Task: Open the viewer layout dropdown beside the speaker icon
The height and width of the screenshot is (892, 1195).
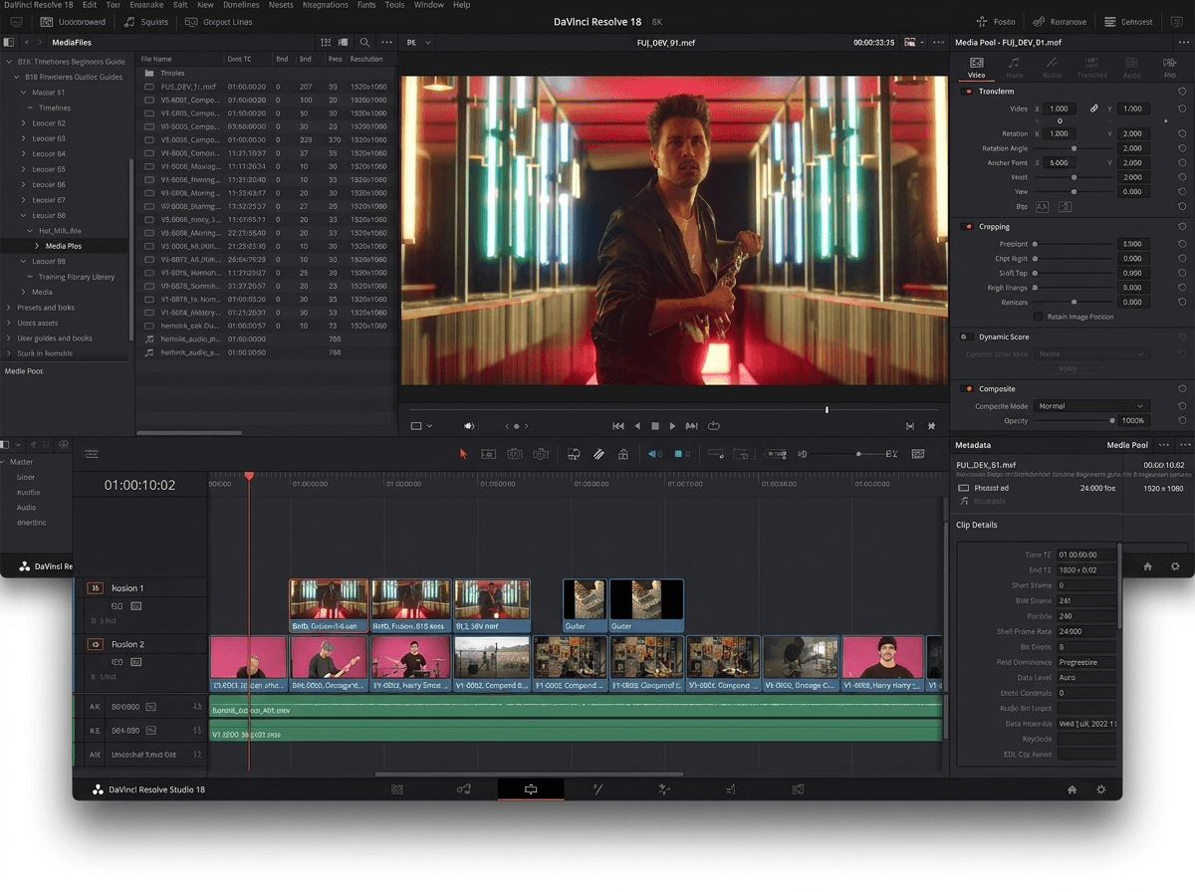Action: point(421,426)
